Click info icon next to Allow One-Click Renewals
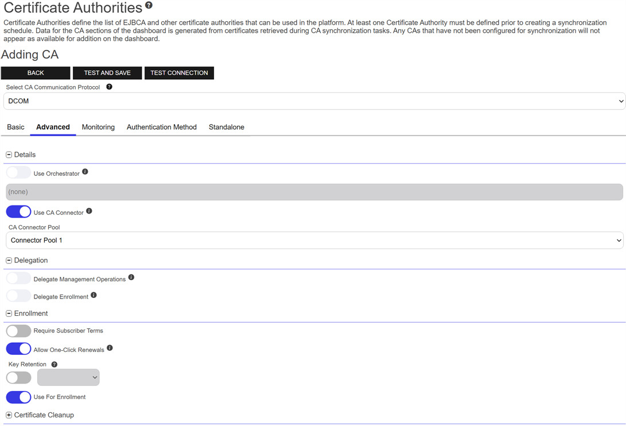The image size is (626, 426). pos(110,348)
